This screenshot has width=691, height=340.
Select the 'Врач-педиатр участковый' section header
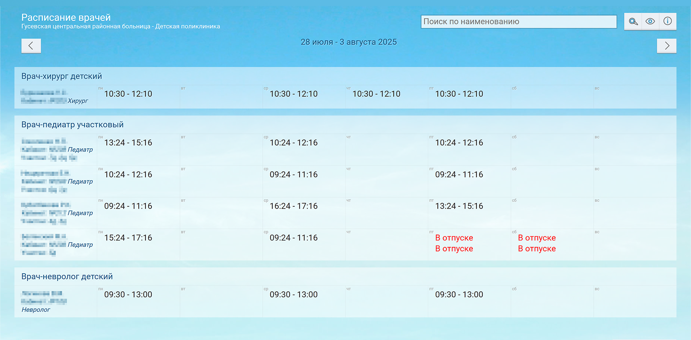pos(72,125)
